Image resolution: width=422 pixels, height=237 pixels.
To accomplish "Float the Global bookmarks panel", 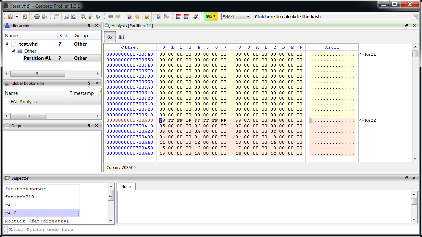I will click(89, 83).
